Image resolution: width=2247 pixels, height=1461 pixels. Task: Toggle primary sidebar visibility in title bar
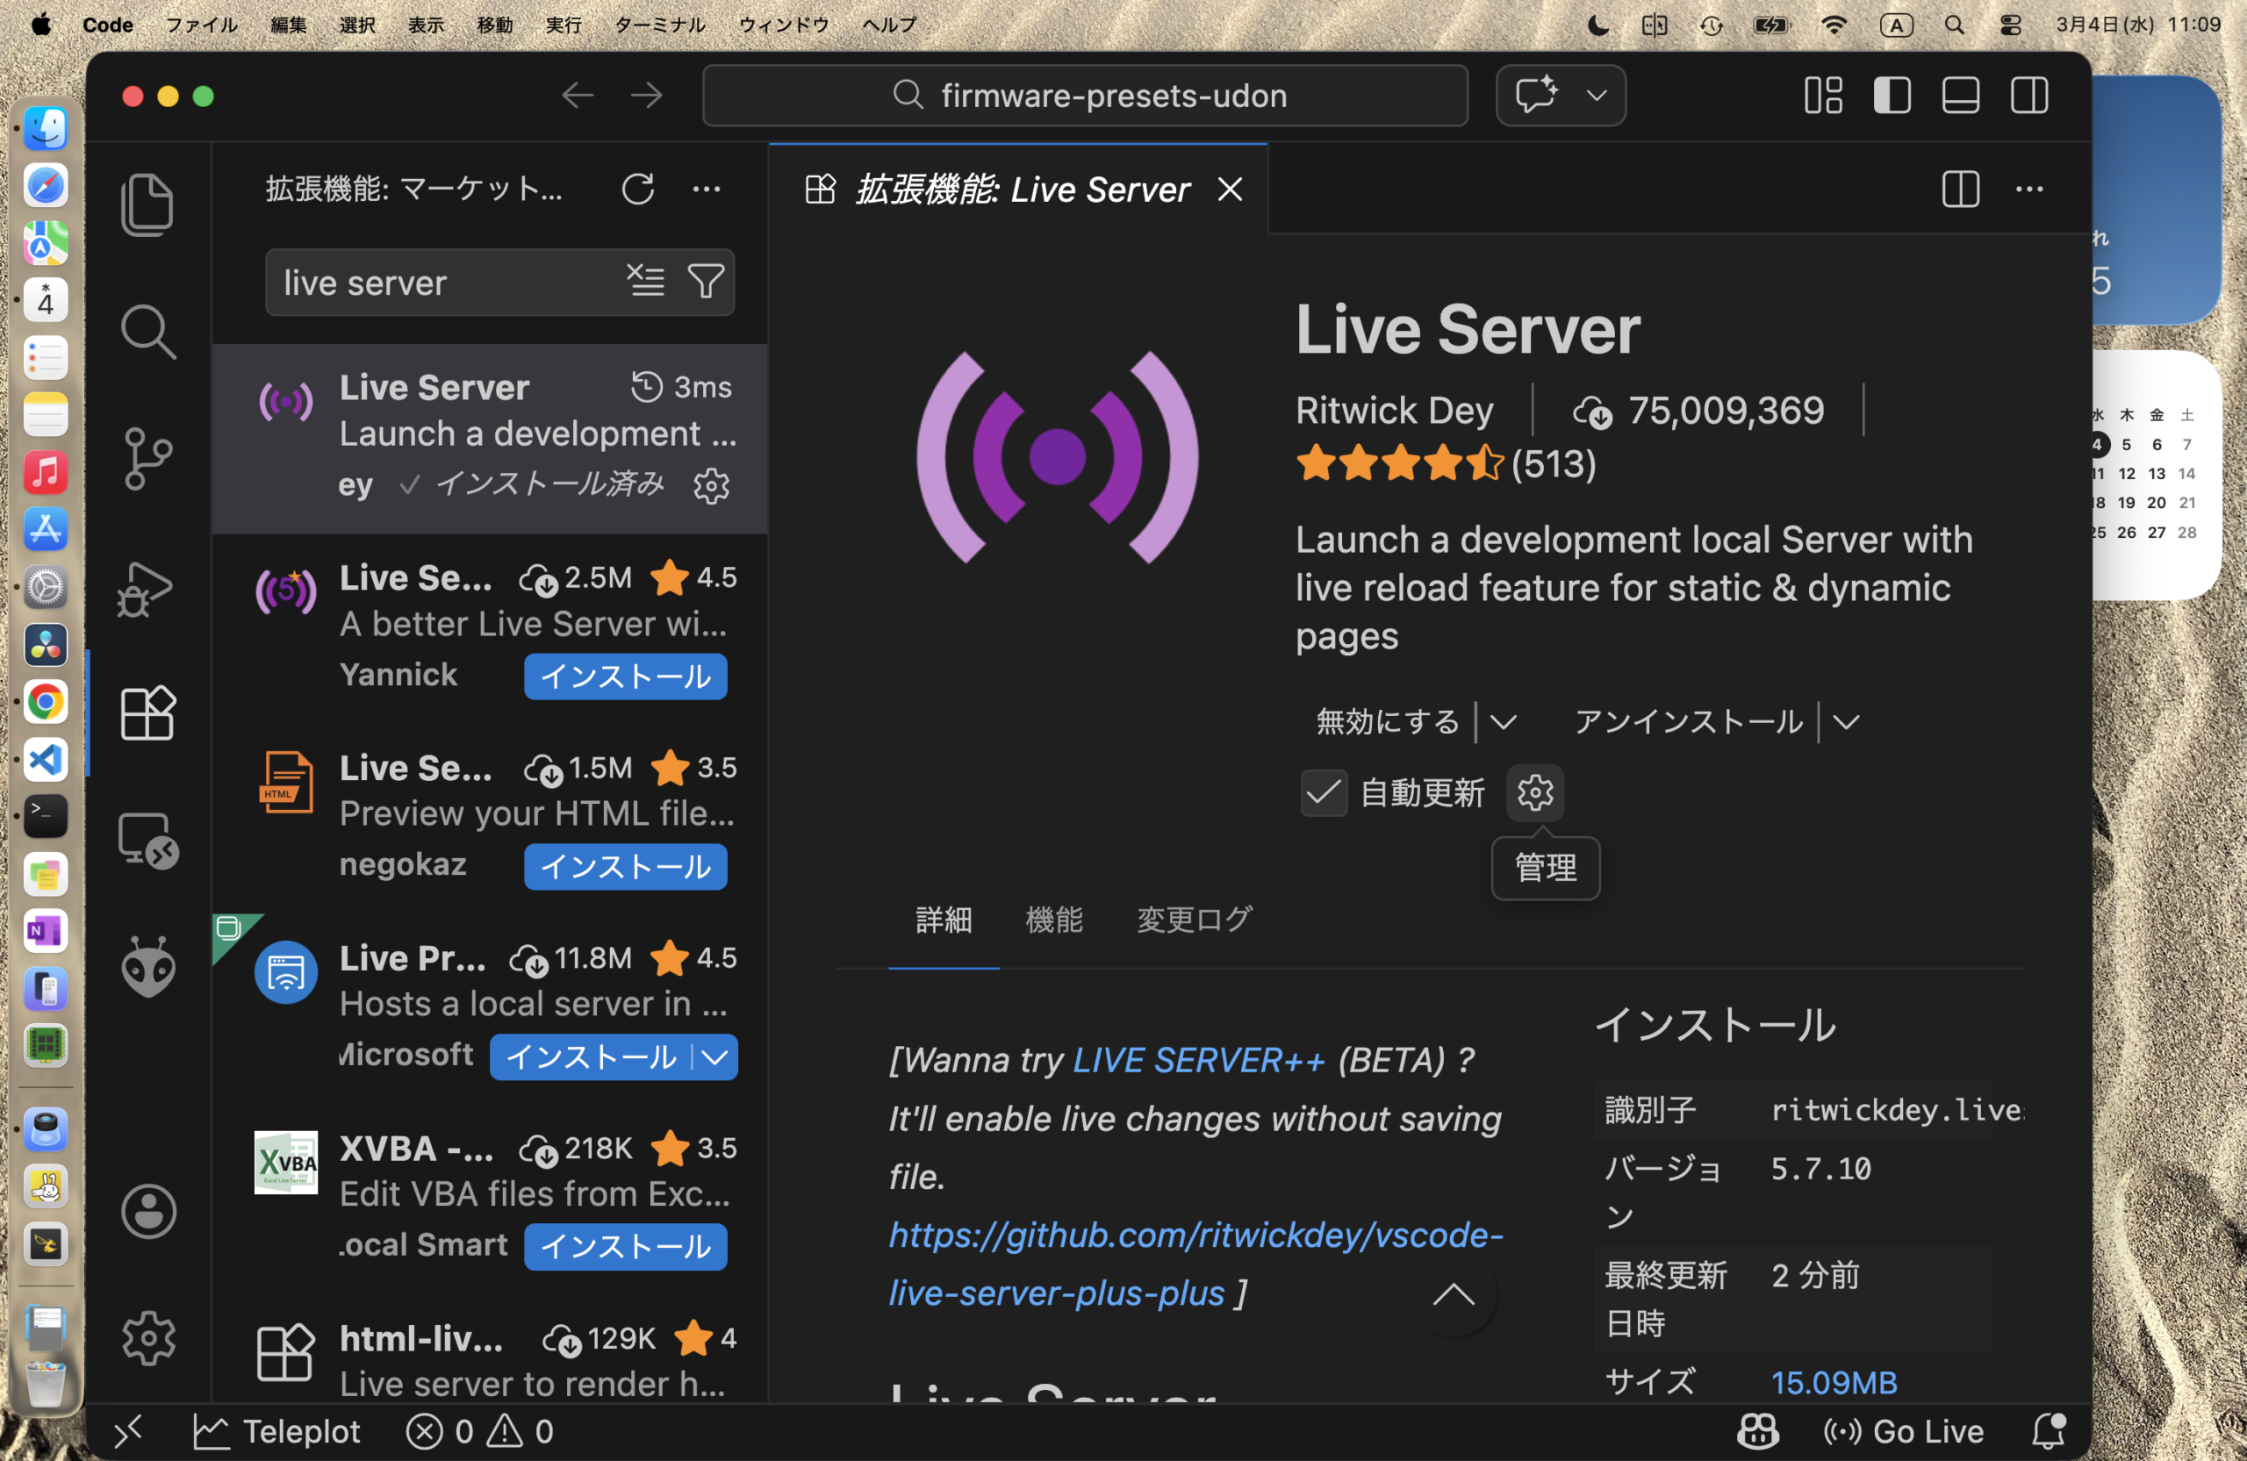[1892, 96]
